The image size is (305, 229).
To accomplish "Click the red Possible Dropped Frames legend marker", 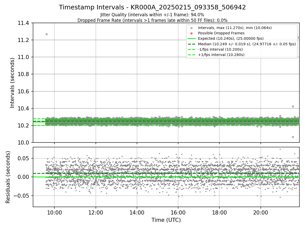I will [192, 33].
